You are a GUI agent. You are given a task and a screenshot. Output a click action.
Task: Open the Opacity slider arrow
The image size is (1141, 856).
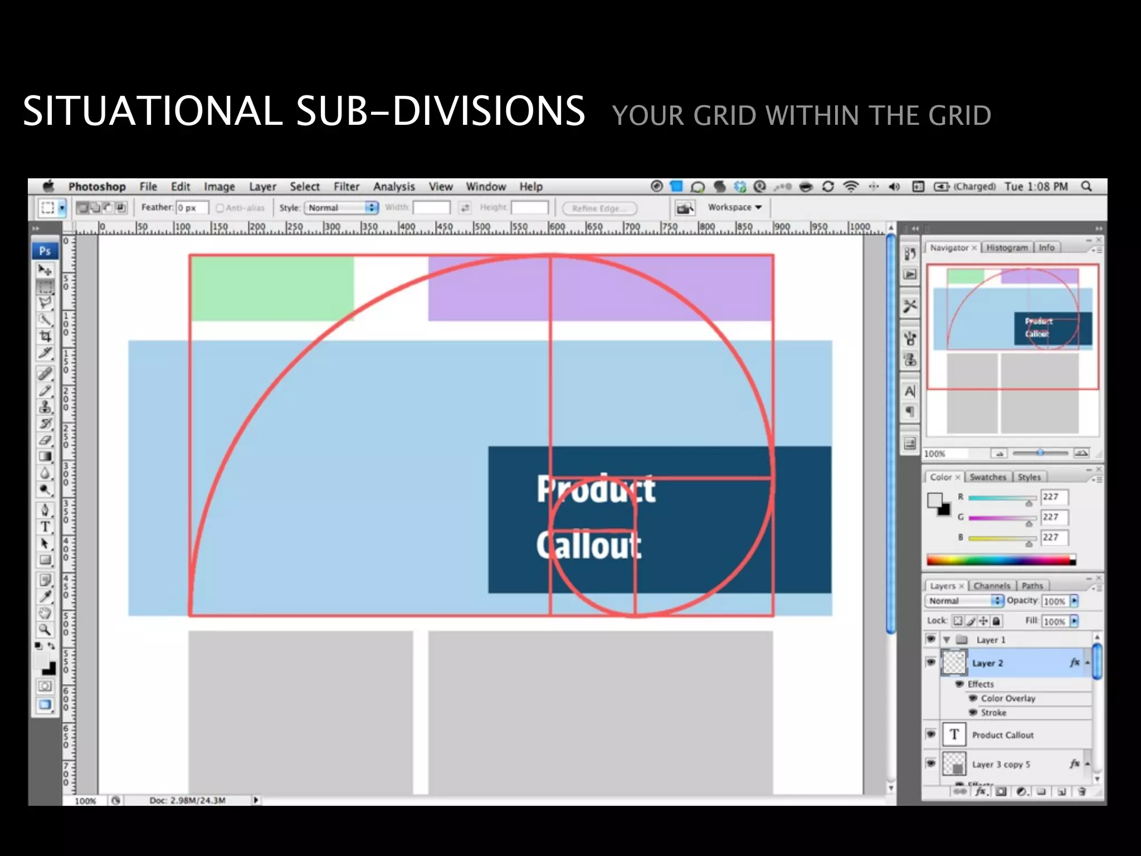click(1074, 601)
